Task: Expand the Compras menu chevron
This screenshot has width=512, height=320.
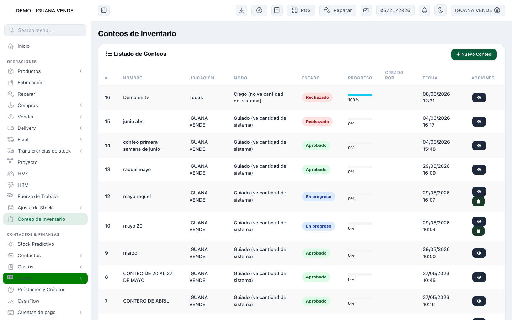Action: 81,105
